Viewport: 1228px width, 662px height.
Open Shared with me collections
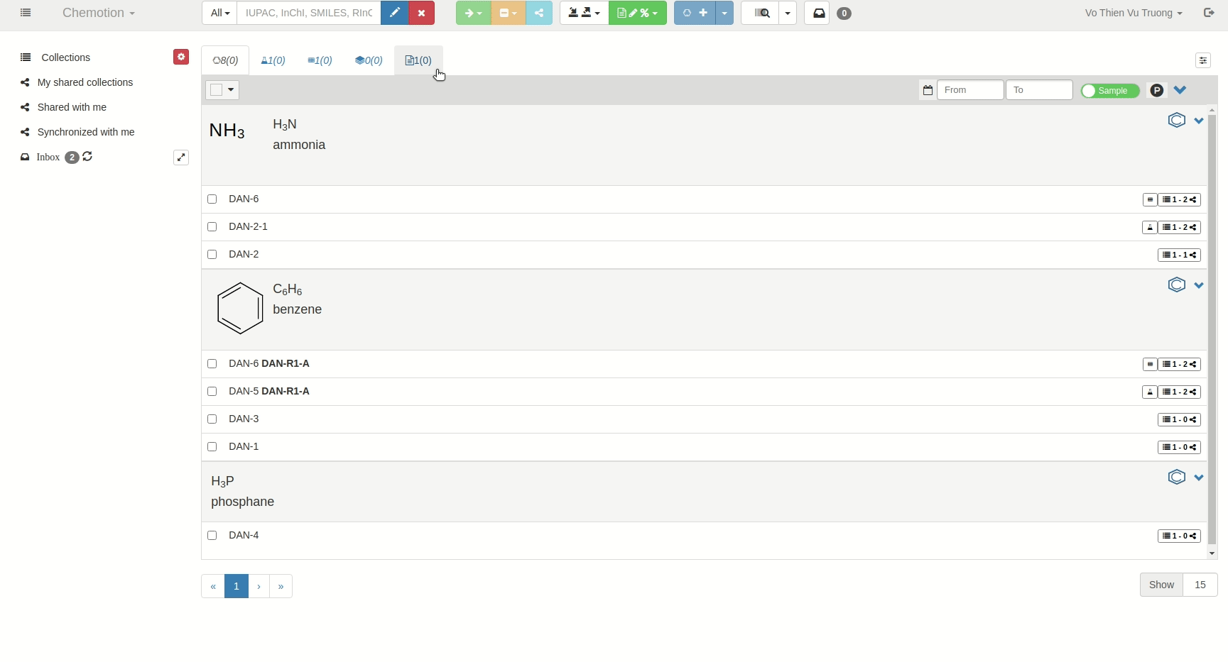[x=72, y=107]
